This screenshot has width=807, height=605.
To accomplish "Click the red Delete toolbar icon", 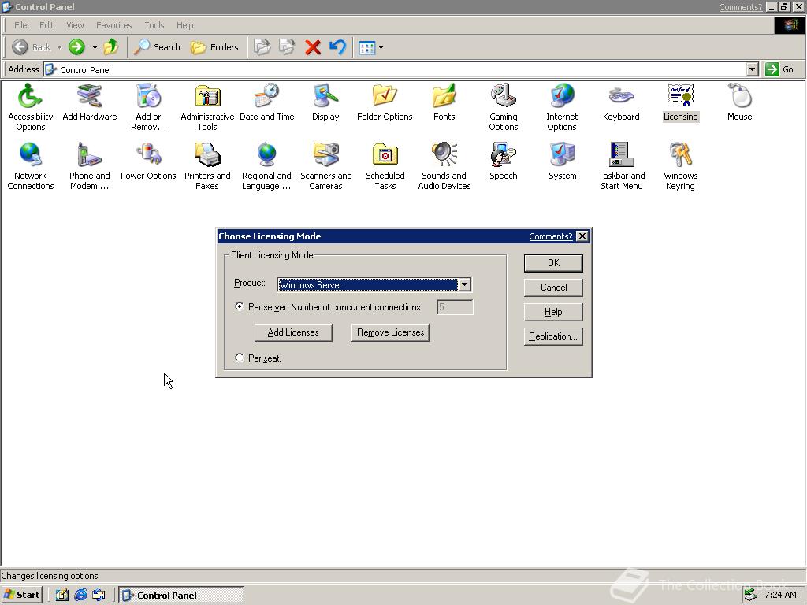I will click(312, 47).
